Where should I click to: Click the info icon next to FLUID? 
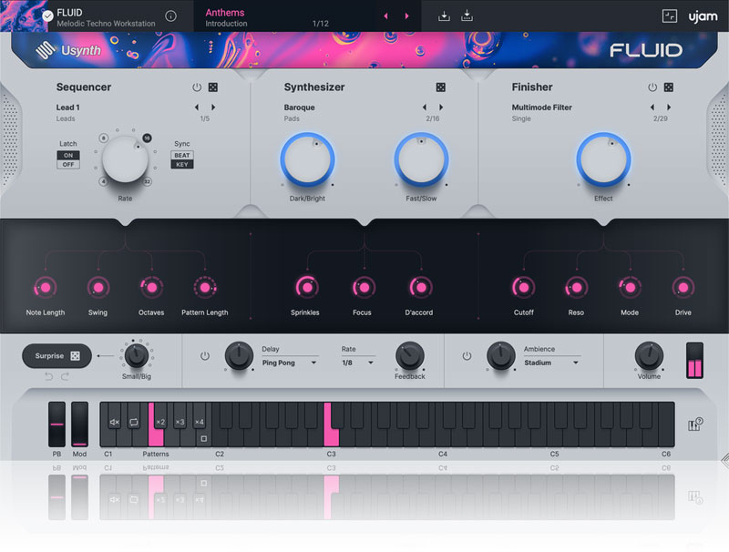tap(170, 16)
